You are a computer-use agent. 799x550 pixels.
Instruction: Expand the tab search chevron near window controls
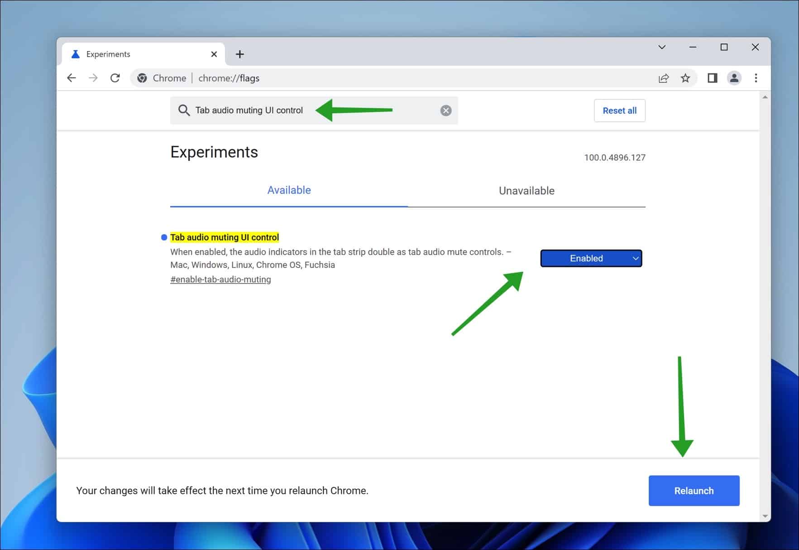pos(662,47)
